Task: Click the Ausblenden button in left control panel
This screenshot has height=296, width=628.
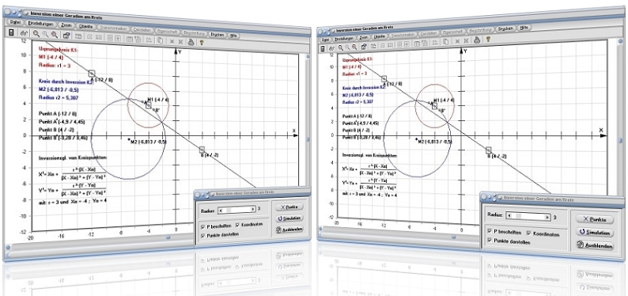Action: tap(289, 230)
